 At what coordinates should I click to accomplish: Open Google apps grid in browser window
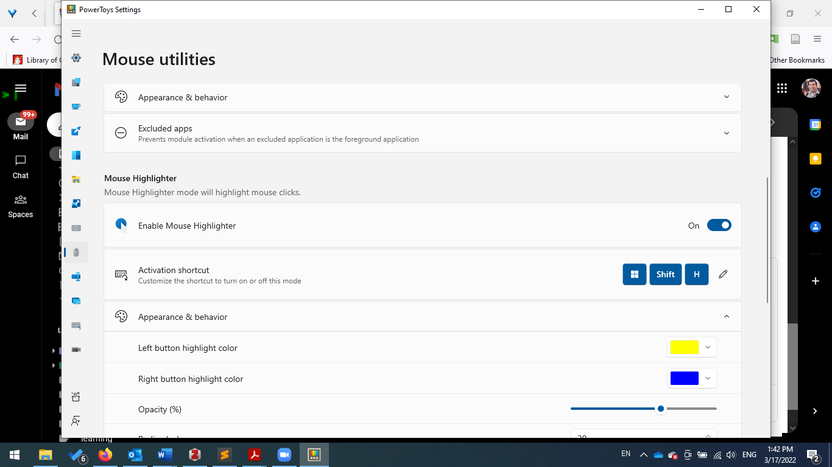coord(782,88)
